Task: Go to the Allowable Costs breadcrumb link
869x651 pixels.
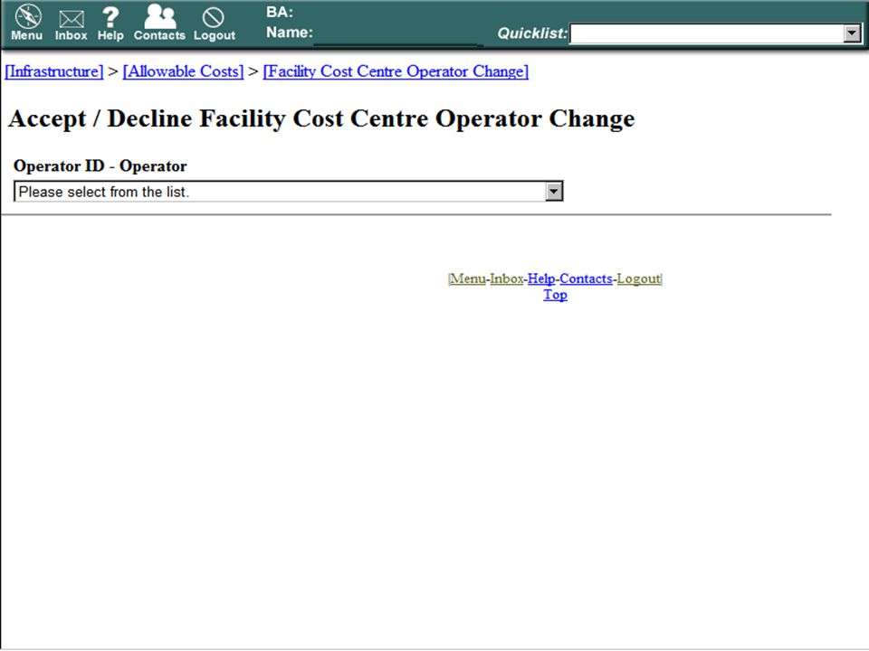Action: (x=183, y=71)
